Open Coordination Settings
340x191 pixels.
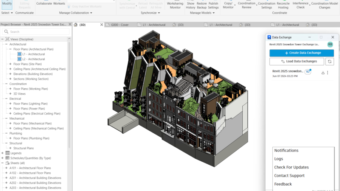point(266,5)
